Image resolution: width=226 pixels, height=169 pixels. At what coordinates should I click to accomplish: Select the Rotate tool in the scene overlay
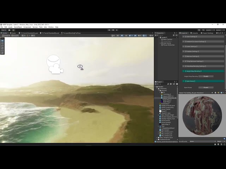point(2,45)
